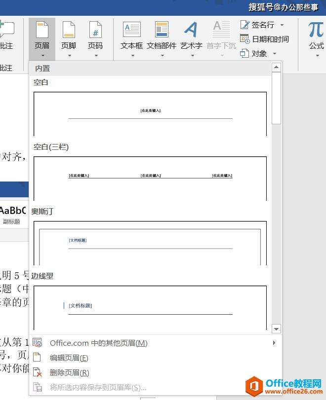Click the 文档部件 (Quick Parts) icon
The width and height of the screenshot is (326, 400).
click(162, 29)
